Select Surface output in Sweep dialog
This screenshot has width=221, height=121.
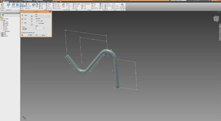[26, 29]
